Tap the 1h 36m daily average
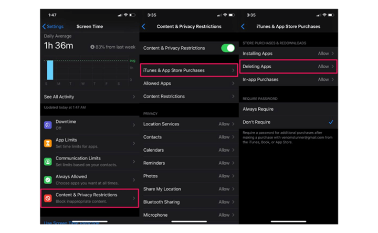The height and width of the screenshot is (233, 378). (59, 46)
